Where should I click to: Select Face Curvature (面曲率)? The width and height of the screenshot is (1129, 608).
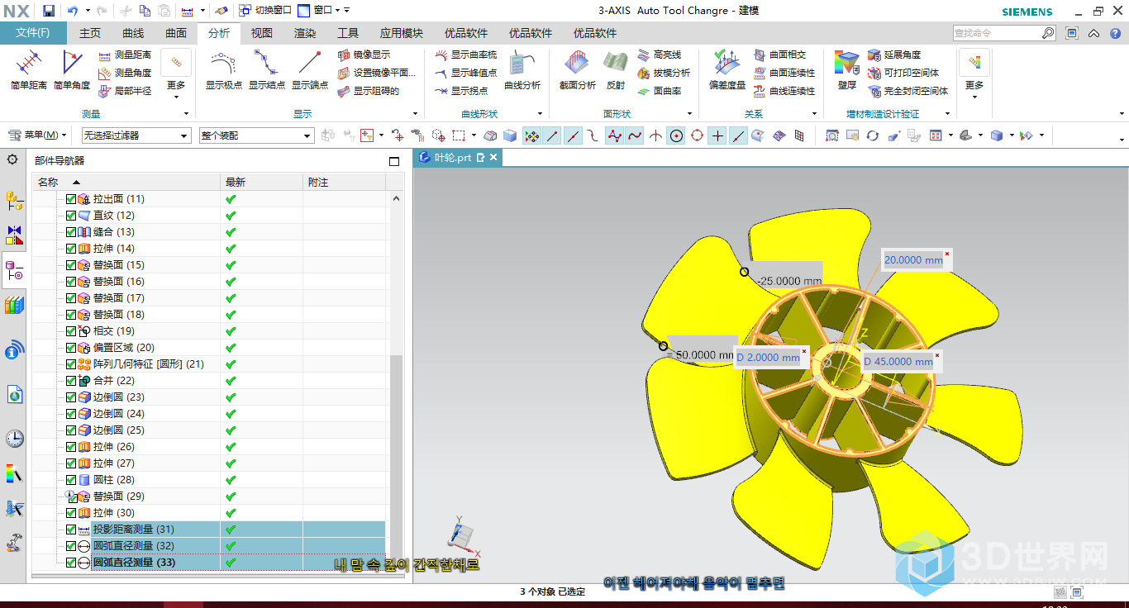(x=660, y=91)
